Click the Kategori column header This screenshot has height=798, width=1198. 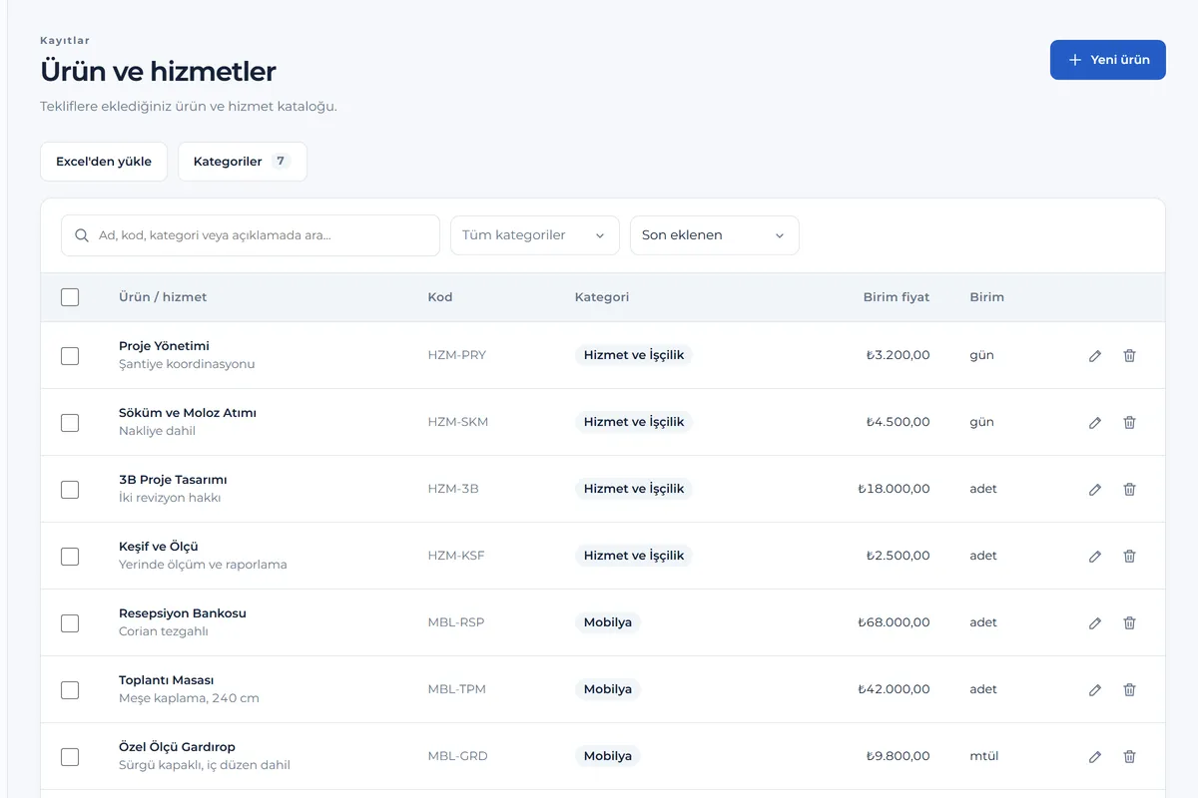[602, 297]
